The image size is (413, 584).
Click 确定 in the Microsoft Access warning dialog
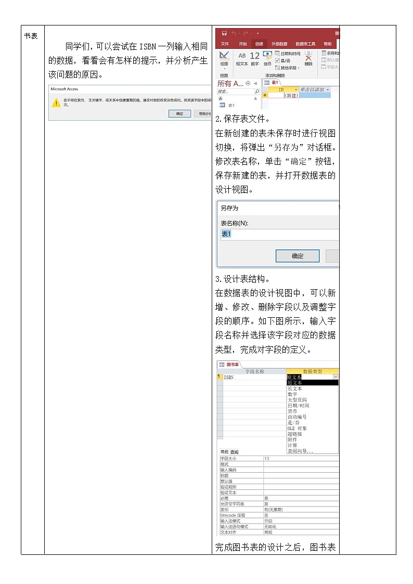[x=179, y=113]
